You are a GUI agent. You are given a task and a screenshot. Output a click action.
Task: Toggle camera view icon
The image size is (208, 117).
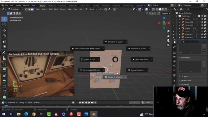coord(168,40)
